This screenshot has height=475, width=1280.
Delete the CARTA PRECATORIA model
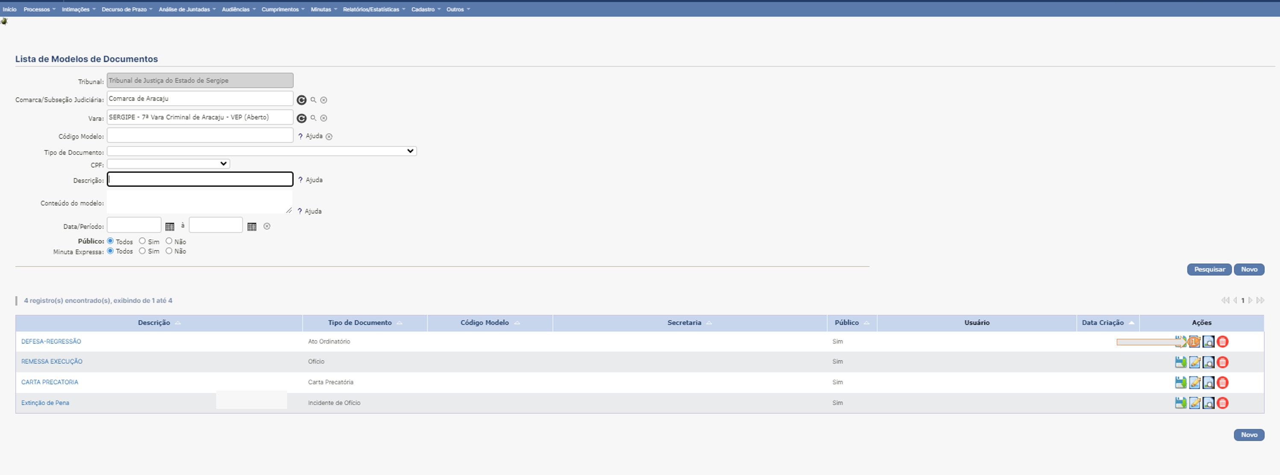coord(1222,383)
